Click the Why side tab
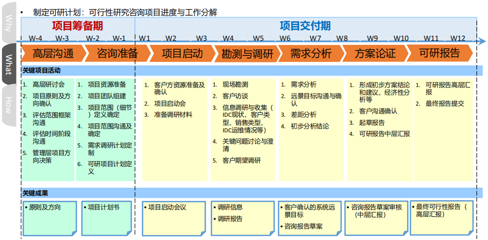The image size is (488, 240). [9, 23]
